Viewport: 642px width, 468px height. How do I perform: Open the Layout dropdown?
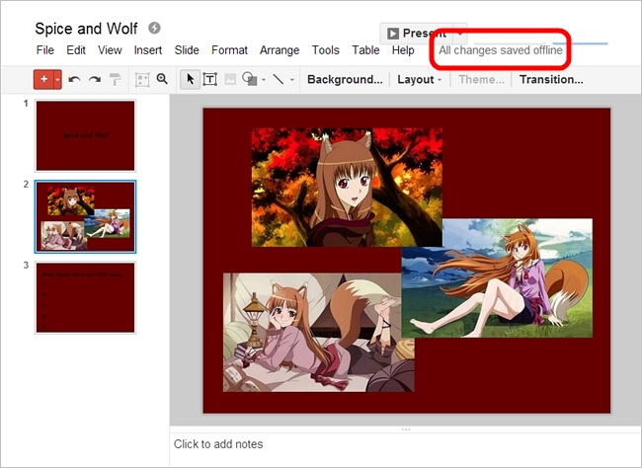click(x=420, y=79)
